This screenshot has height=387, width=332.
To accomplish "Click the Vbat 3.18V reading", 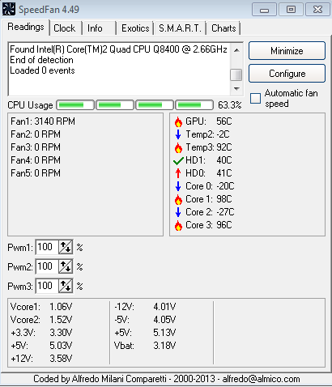I will click(x=145, y=346).
